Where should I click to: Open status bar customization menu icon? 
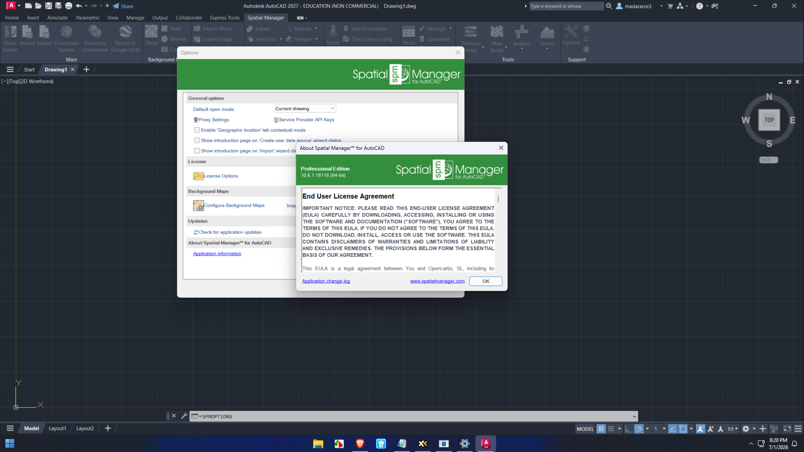[798, 429]
